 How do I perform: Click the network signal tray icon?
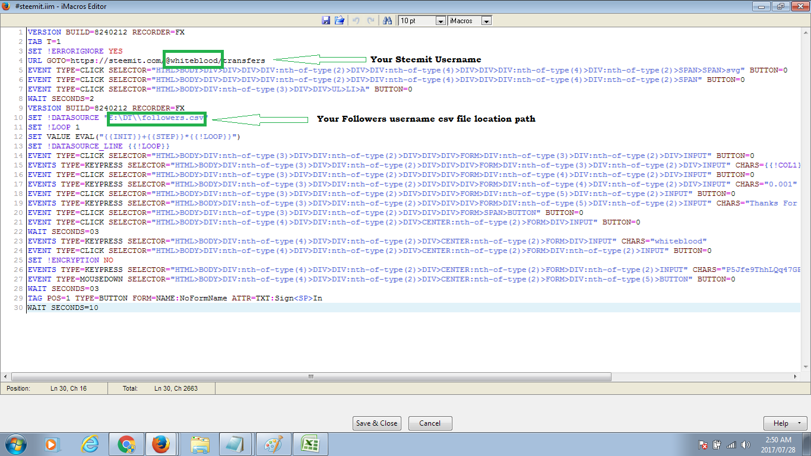coord(731,444)
